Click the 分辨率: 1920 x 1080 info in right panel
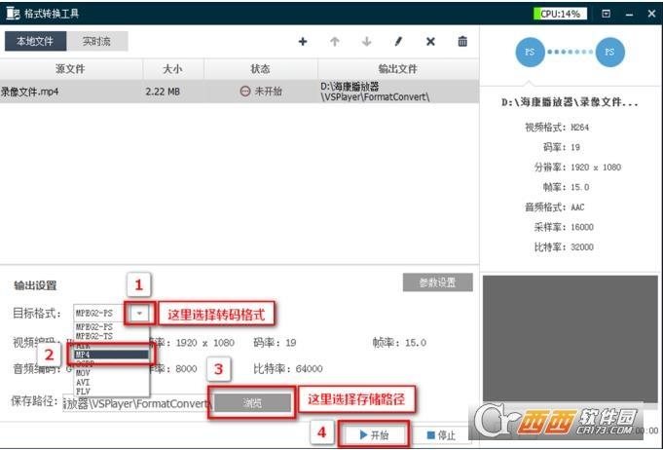 coord(577,168)
